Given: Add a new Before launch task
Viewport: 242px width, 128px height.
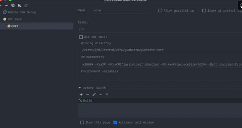Looking at the screenshot, I should 81,94.
